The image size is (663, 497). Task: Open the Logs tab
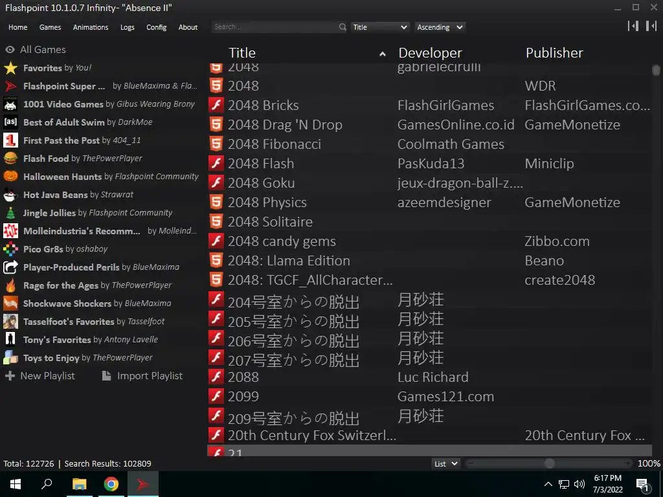(x=128, y=27)
